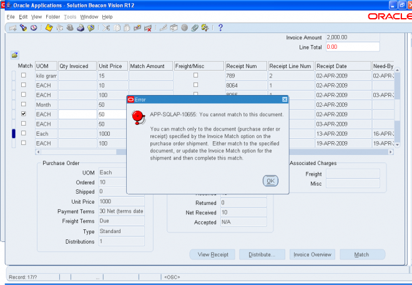Click the horizontal scrollbar left arrow
Screen dimensions: 412x285
pos(38,152)
